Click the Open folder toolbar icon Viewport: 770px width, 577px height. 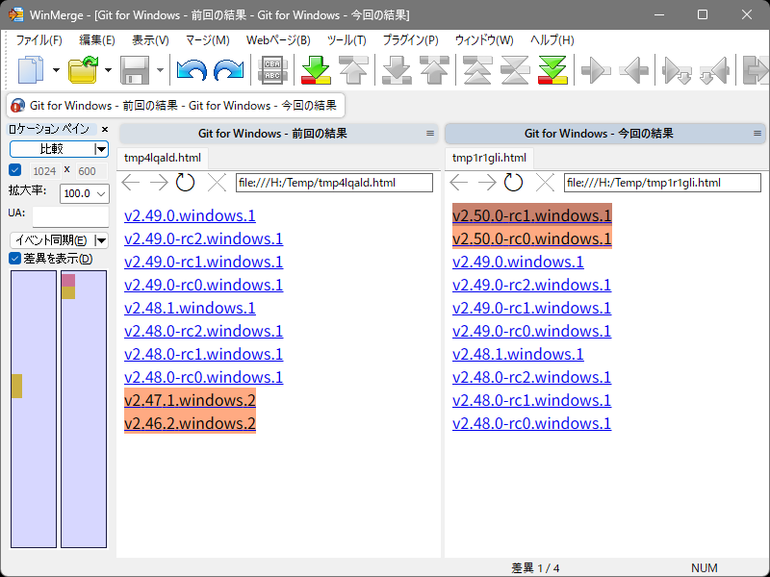tap(83, 70)
